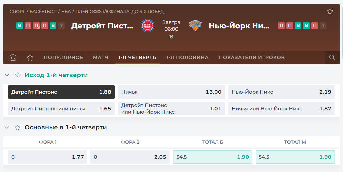Click the star icon in the tab bar
Viewport: 343px width, 172px height.
[x=30, y=58]
